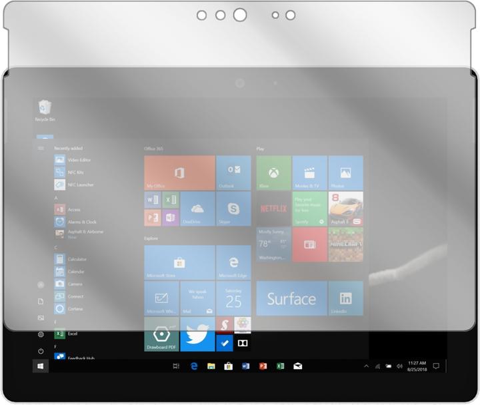This screenshot has height=405, width=480.
Task: Open the red News tile
Action: pos(310,244)
